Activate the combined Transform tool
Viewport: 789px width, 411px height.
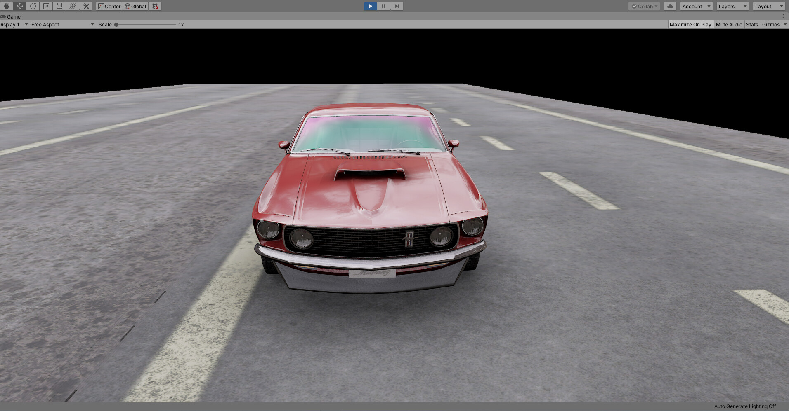coord(73,6)
